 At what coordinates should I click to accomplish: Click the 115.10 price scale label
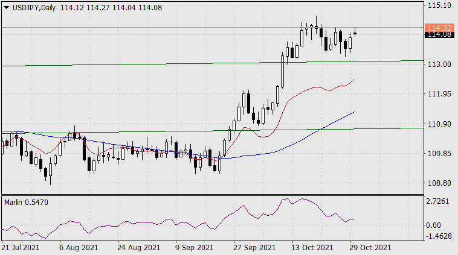click(439, 5)
